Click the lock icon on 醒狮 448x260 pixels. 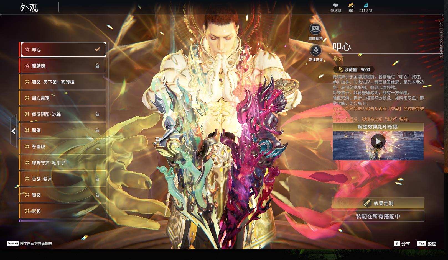click(x=97, y=130)
